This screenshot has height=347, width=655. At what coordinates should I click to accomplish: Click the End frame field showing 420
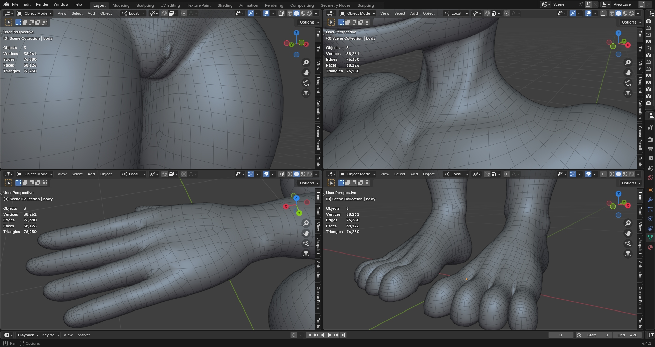coord(628,335)
